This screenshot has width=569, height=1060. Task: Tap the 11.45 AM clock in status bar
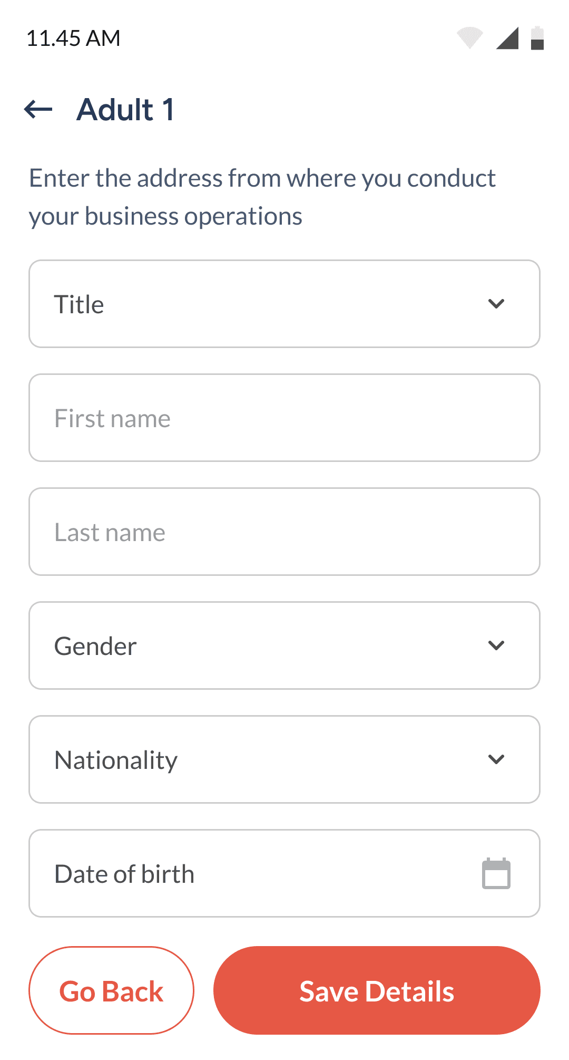[73, 38]
